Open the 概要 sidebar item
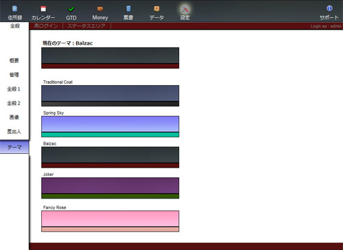343x250 pixels. (x=14, y=60)
